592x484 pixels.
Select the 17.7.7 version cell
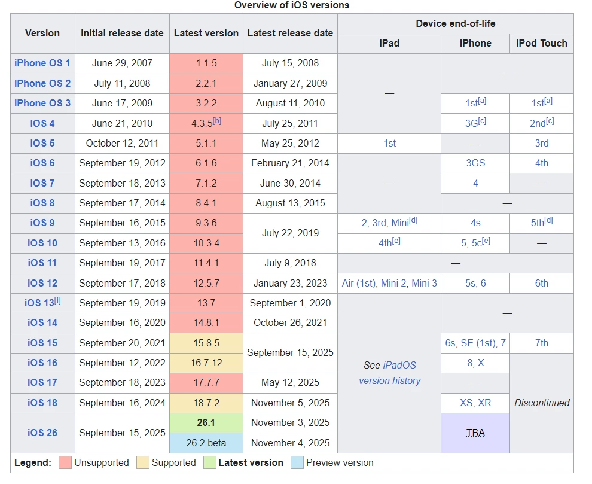[206, 382]
